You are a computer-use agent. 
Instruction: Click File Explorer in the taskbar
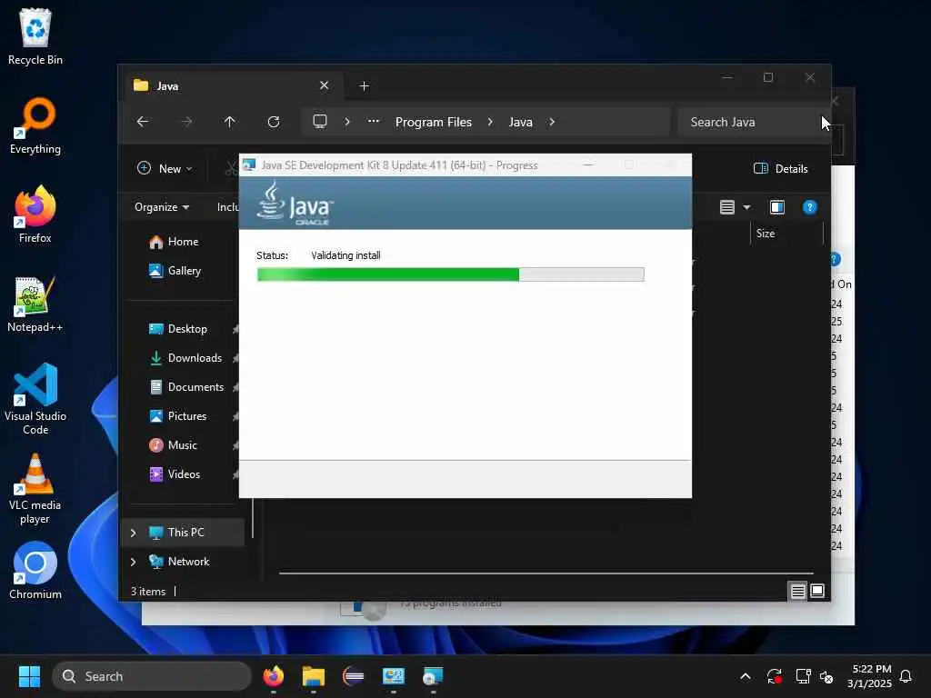click(x=314, y=676)
